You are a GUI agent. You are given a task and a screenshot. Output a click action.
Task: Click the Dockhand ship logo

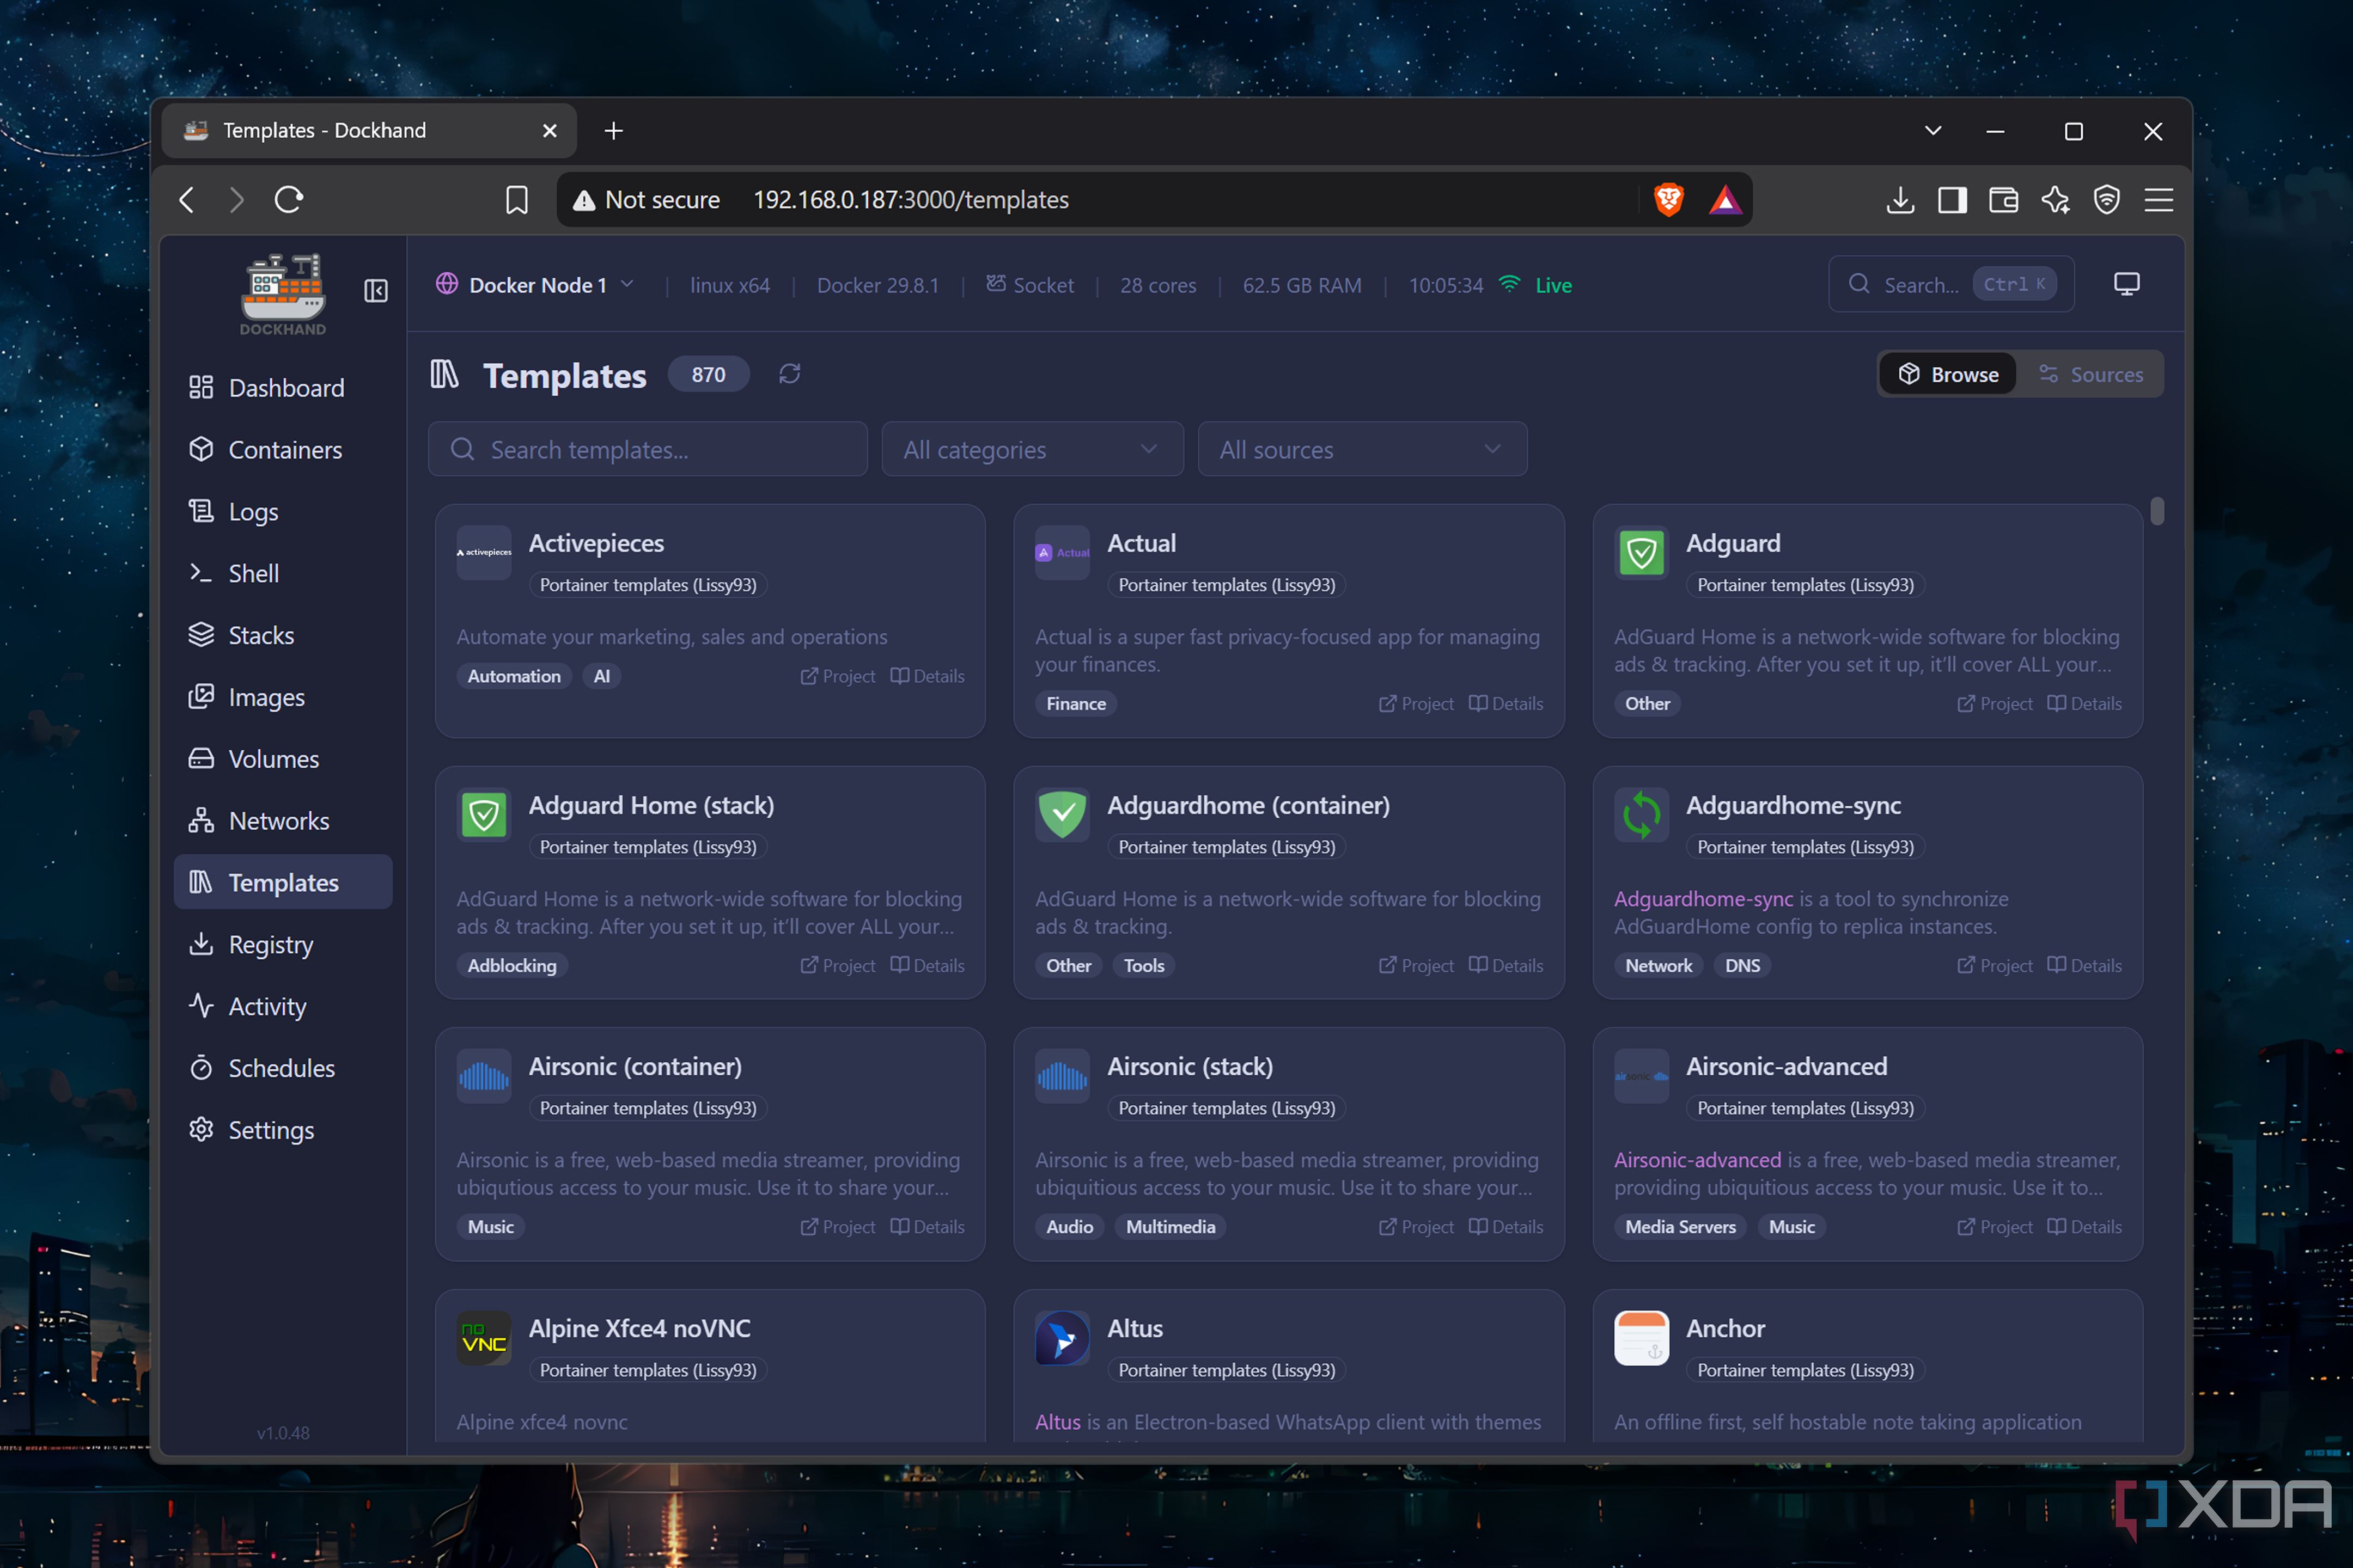(x=283, y=294)
